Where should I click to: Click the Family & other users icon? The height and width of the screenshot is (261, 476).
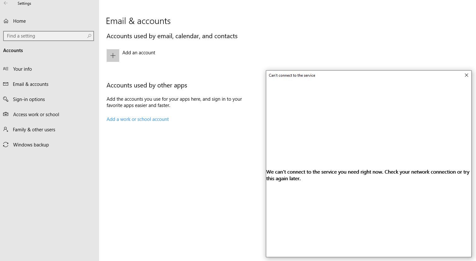tap(6, 129)
